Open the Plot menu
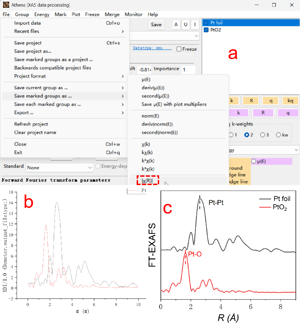The width and height of the screenshot is (300, 326). point(76,14)
